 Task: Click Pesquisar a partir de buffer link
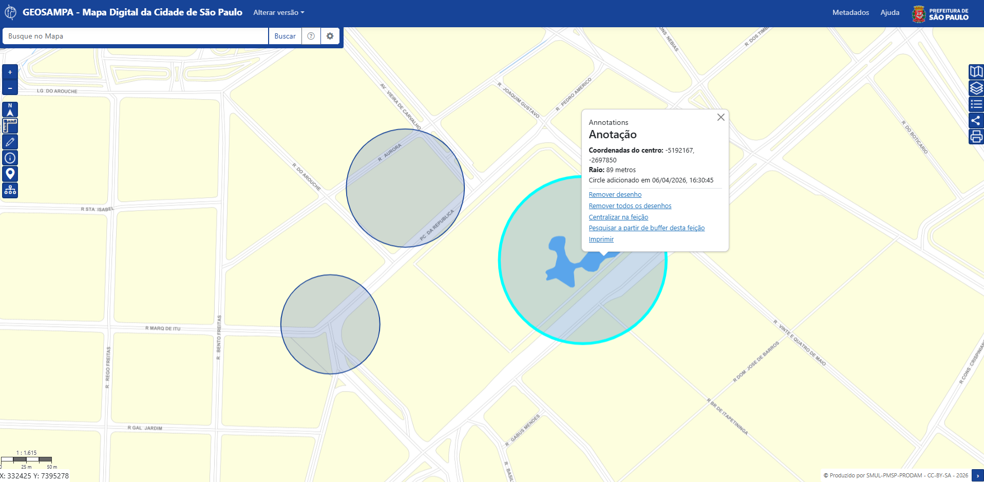click(647, 228)
